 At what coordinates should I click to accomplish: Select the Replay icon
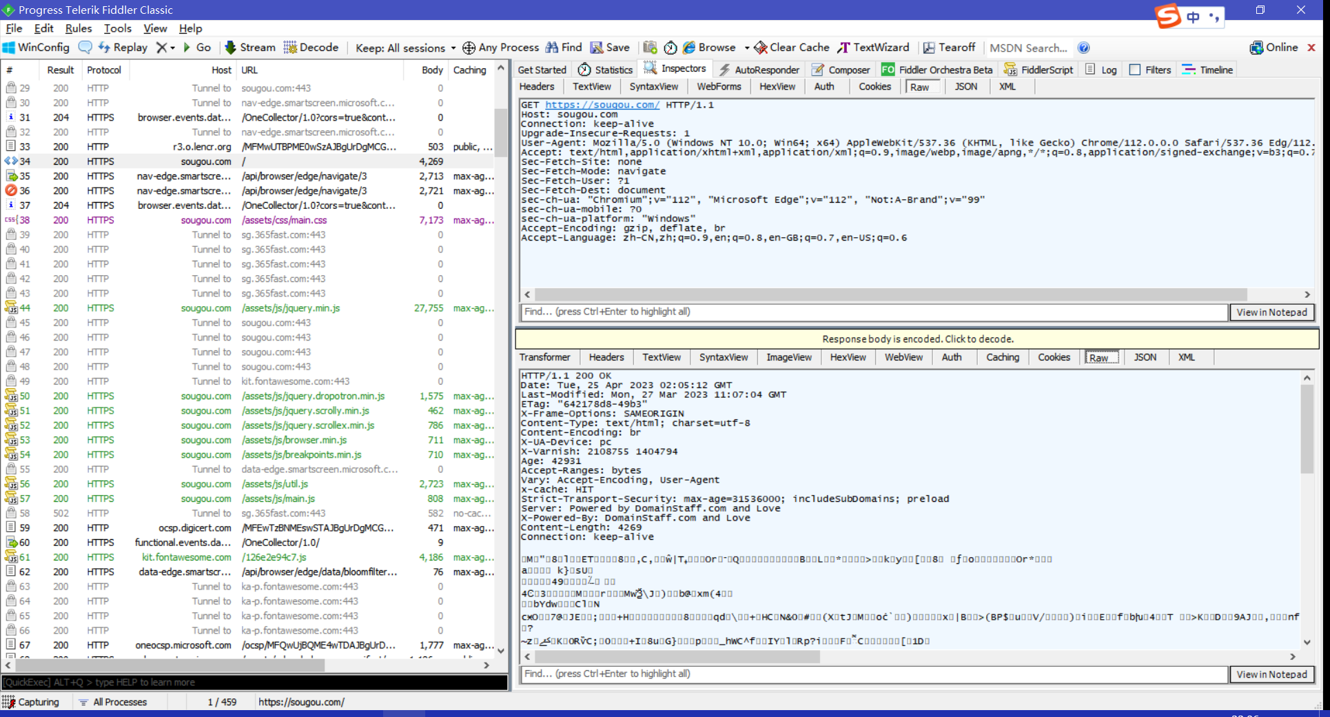(124, 48)
